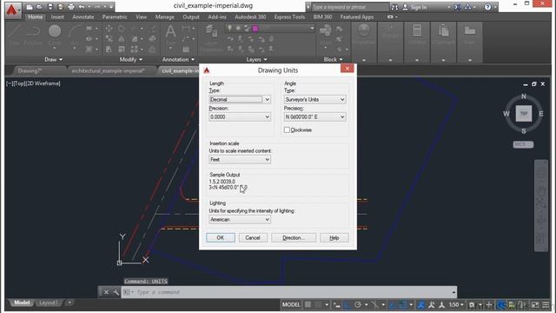This screenshot has width=556, height=313.
Task: Click the X icon on command line
Action: pyautogui.click(x=106, y=292)
